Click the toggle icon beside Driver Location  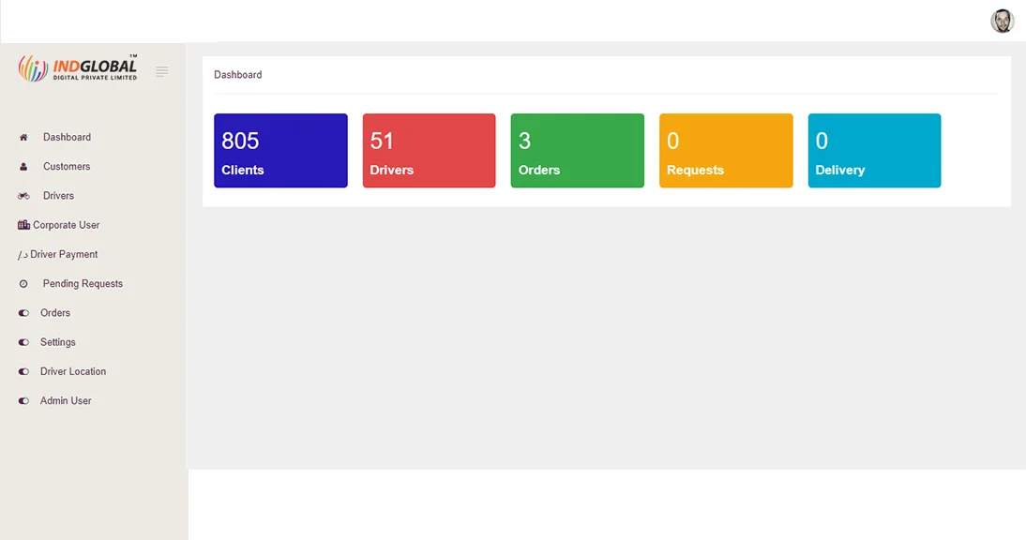(23, 371)
